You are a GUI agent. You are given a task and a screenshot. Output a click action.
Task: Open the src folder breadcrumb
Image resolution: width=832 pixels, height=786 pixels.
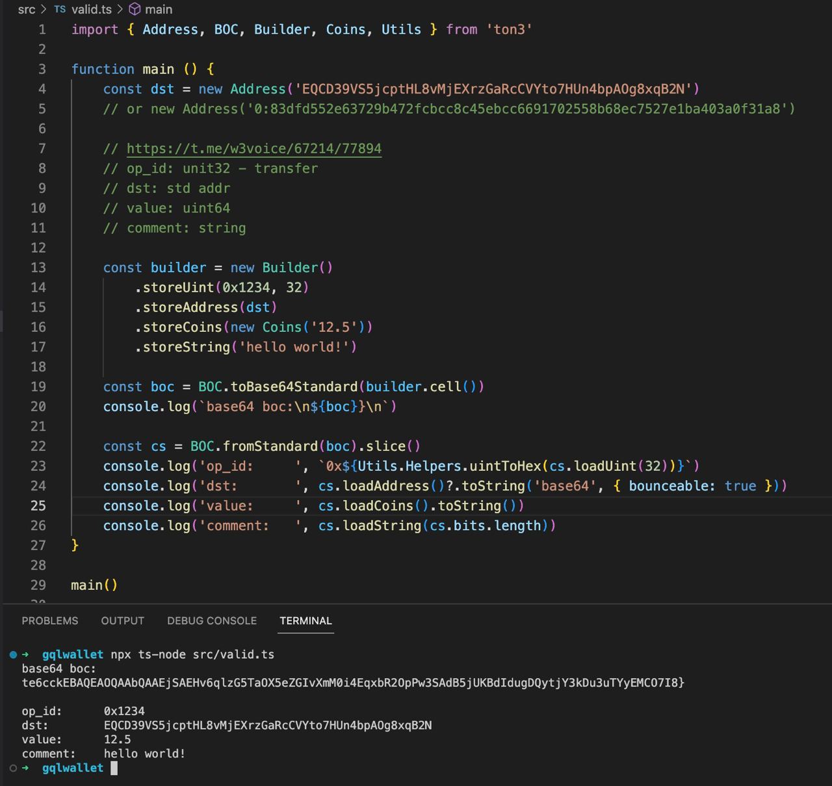(27, 9)
